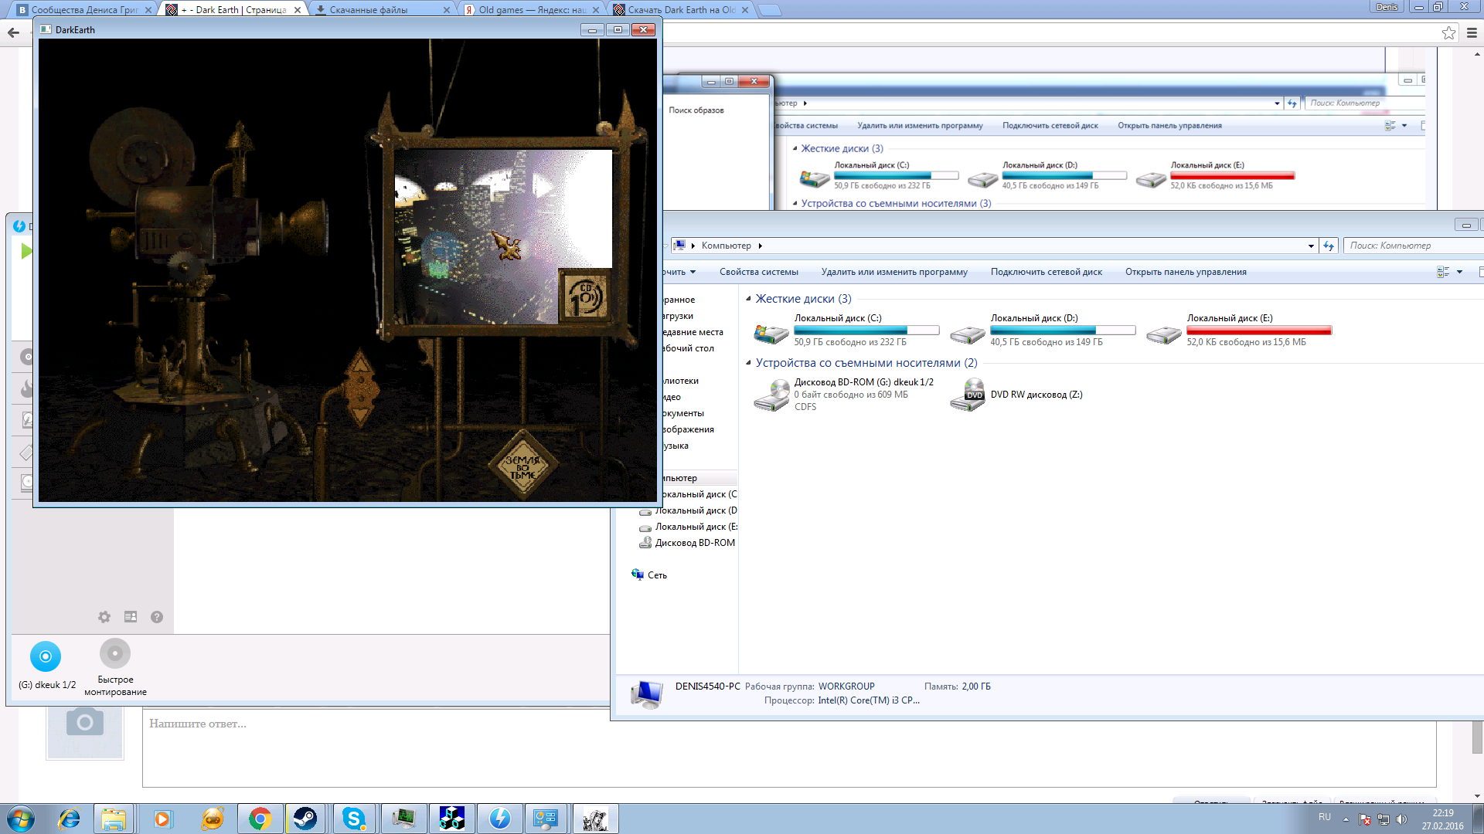The width and height of the screenshot is (1484, 834).
Task: Open the Chrome hamburger menu
Action: pyautogui.click(x=1472, y=32)
